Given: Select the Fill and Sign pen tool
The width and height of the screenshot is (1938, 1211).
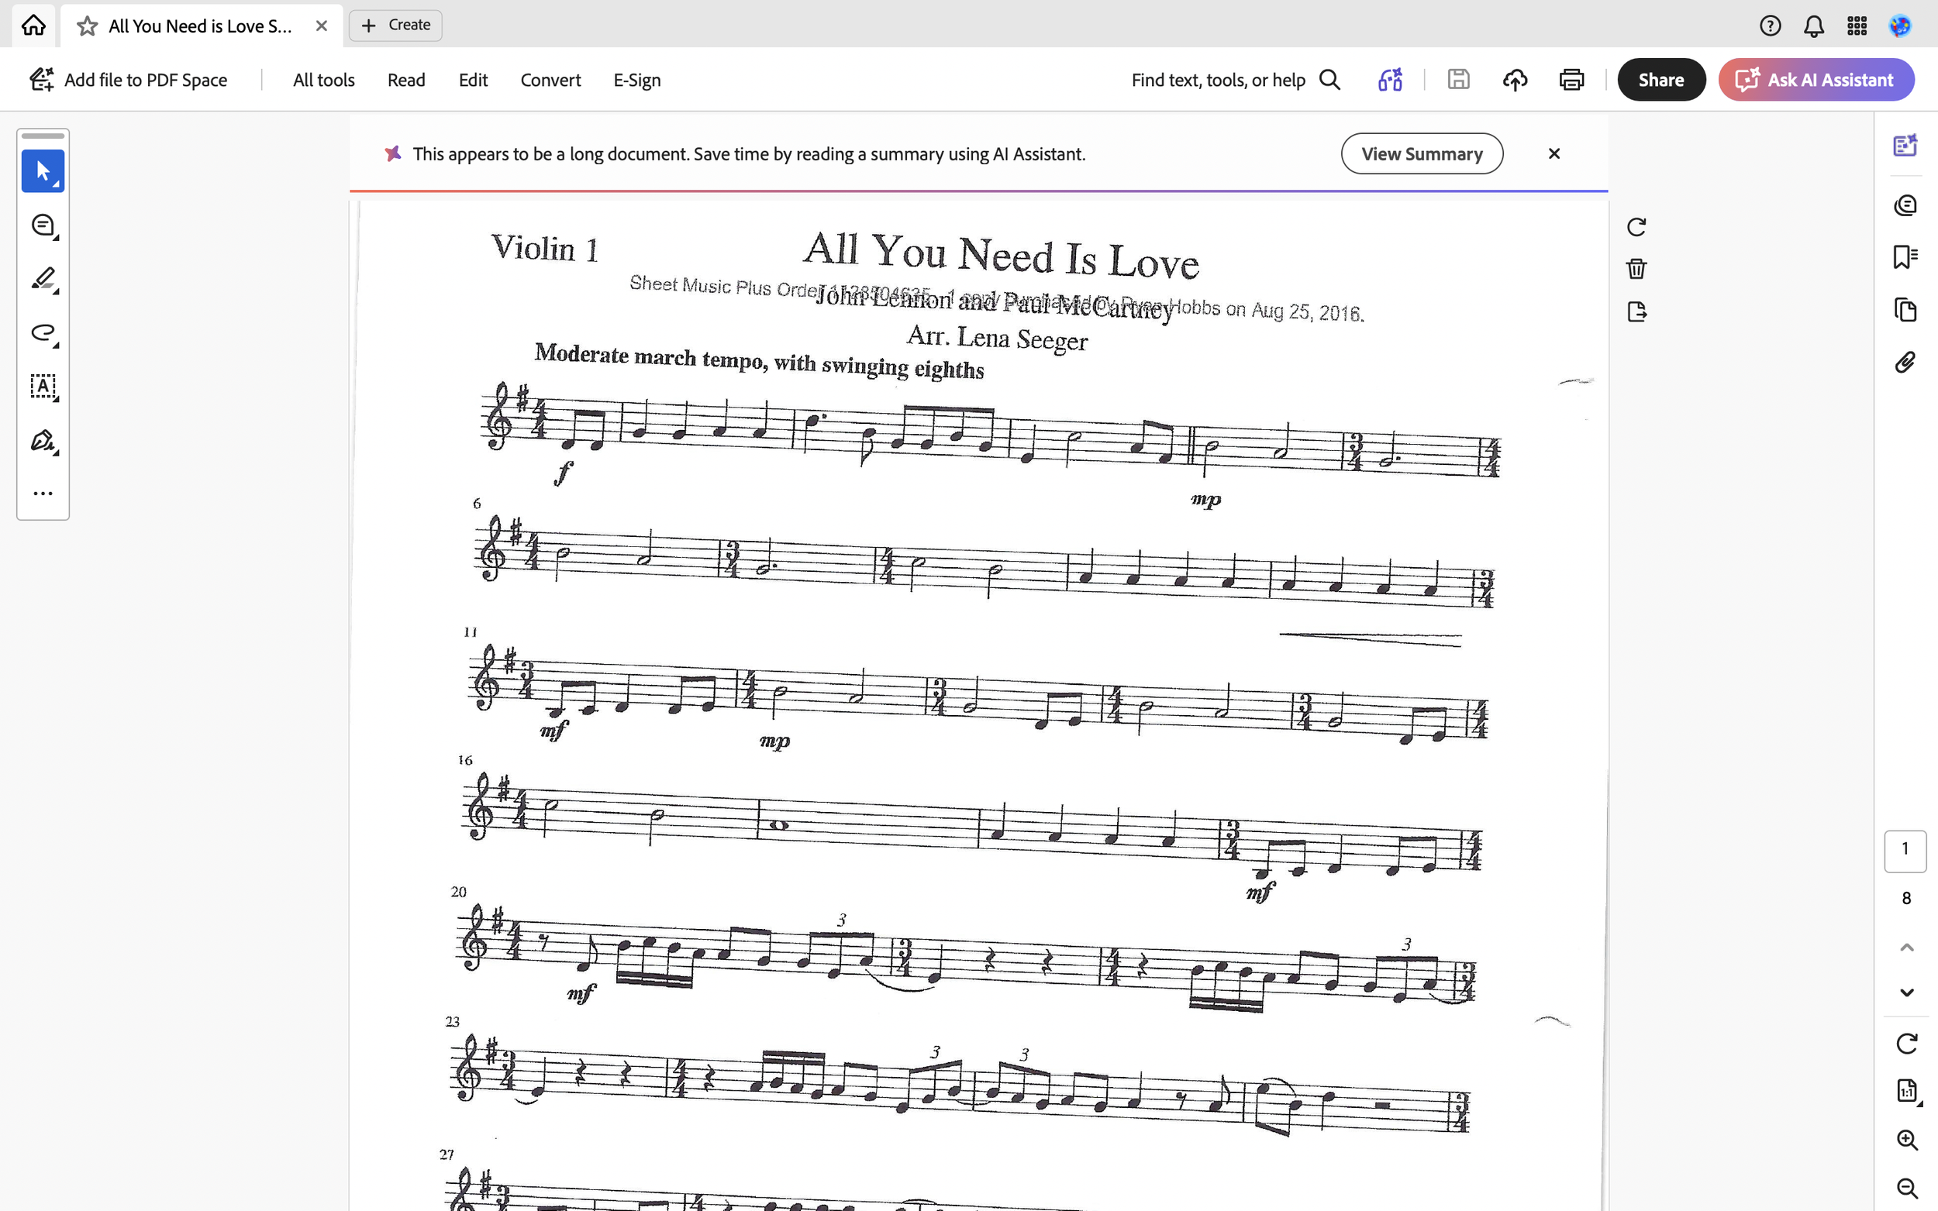Looking at the screenshot, I should pyautogui.click(x=43, y=441).
